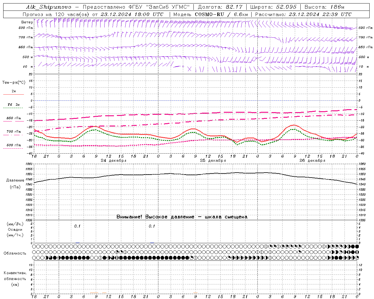Screen dimensions: 374x299
Task: Click the '24 декабря' date label
Action: coord(114,161)
